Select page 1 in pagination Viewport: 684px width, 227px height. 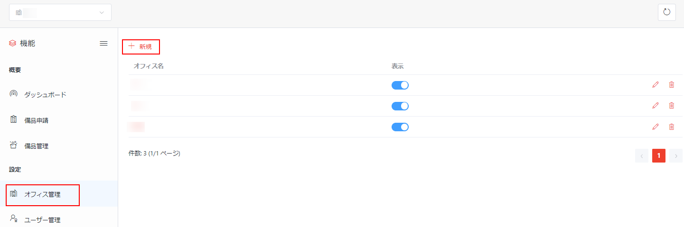coord(659,155)
